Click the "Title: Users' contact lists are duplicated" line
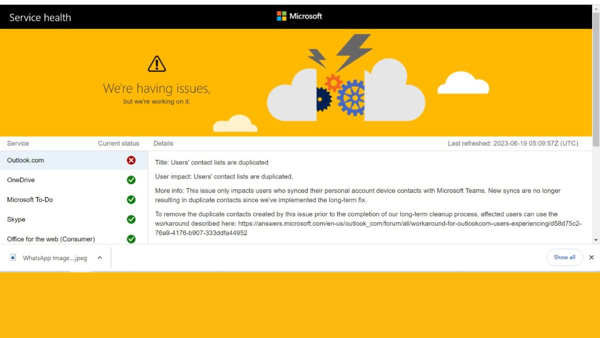The width and height of the screenshot is (600, 338). (x=211, y=162)
